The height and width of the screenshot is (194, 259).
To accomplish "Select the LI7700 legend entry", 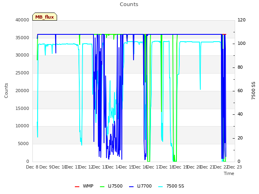I will (x=140, y=186).
